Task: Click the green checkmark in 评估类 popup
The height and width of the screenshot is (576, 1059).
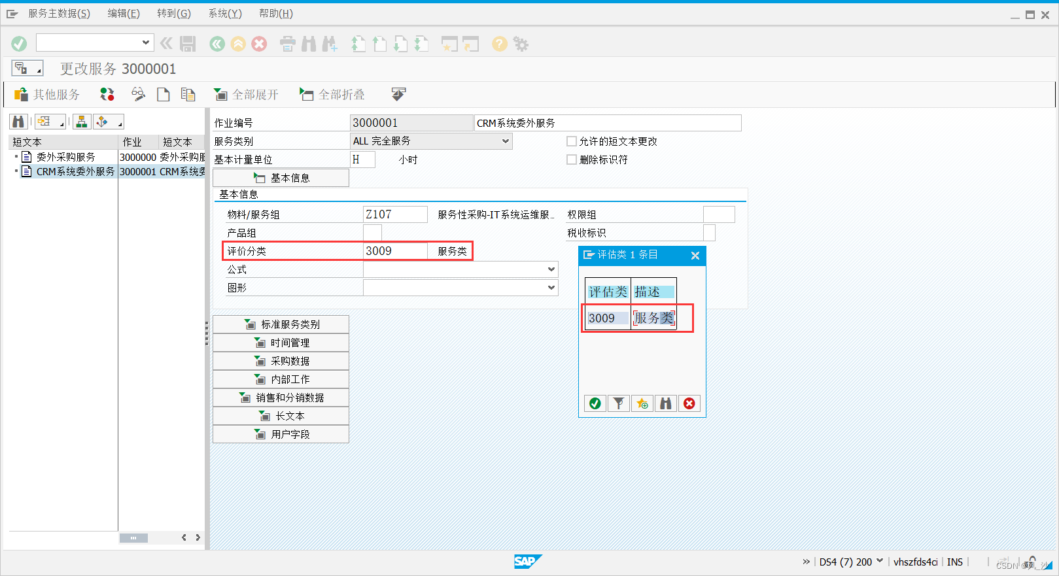Action: 595,403
